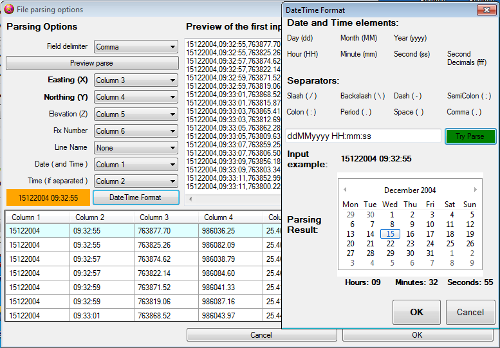Open the Elevation (Z) column dropdown

[136, 114]
